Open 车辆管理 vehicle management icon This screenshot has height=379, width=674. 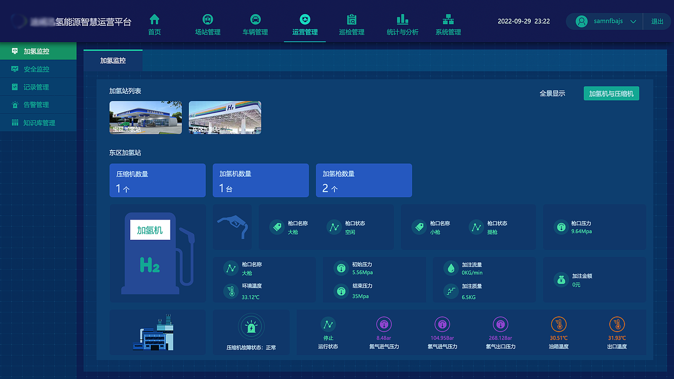coord(255,19)
